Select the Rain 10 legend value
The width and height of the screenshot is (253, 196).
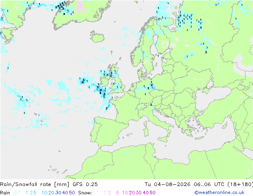[x=45, y=193]
